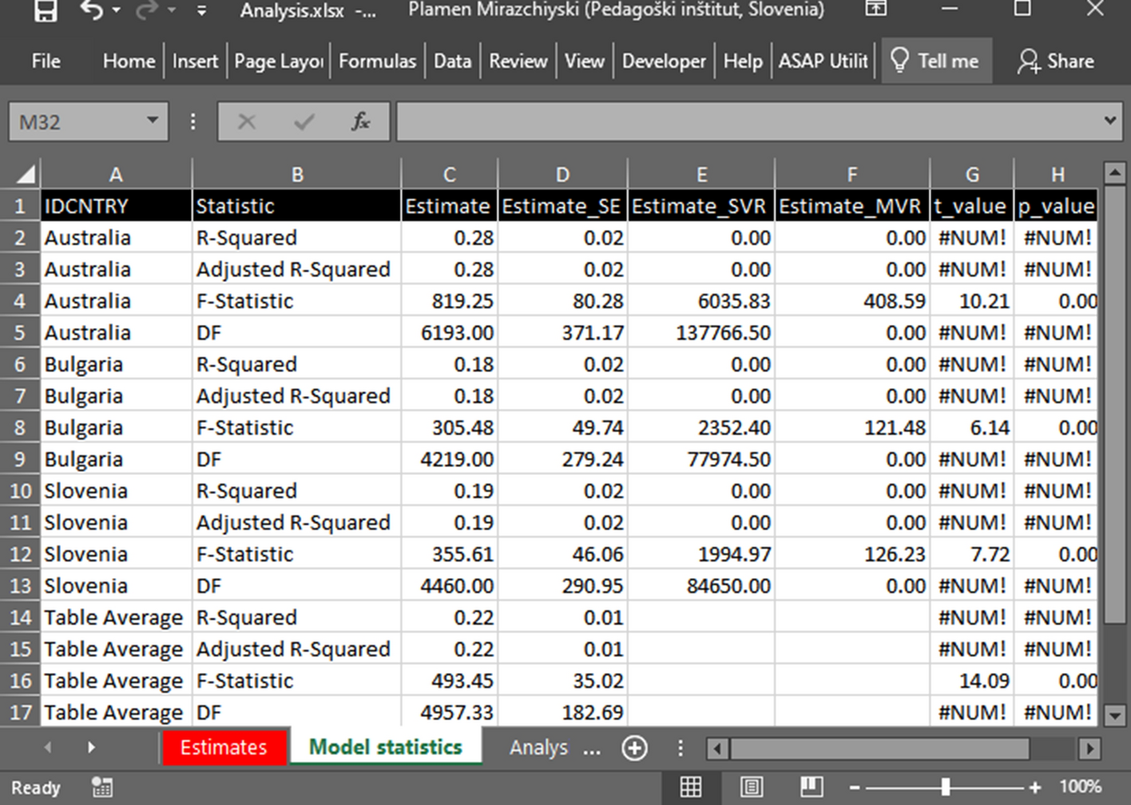1131x805 pixels.
Task: Open the Data ribbon tab
Action: coord(452,61)
